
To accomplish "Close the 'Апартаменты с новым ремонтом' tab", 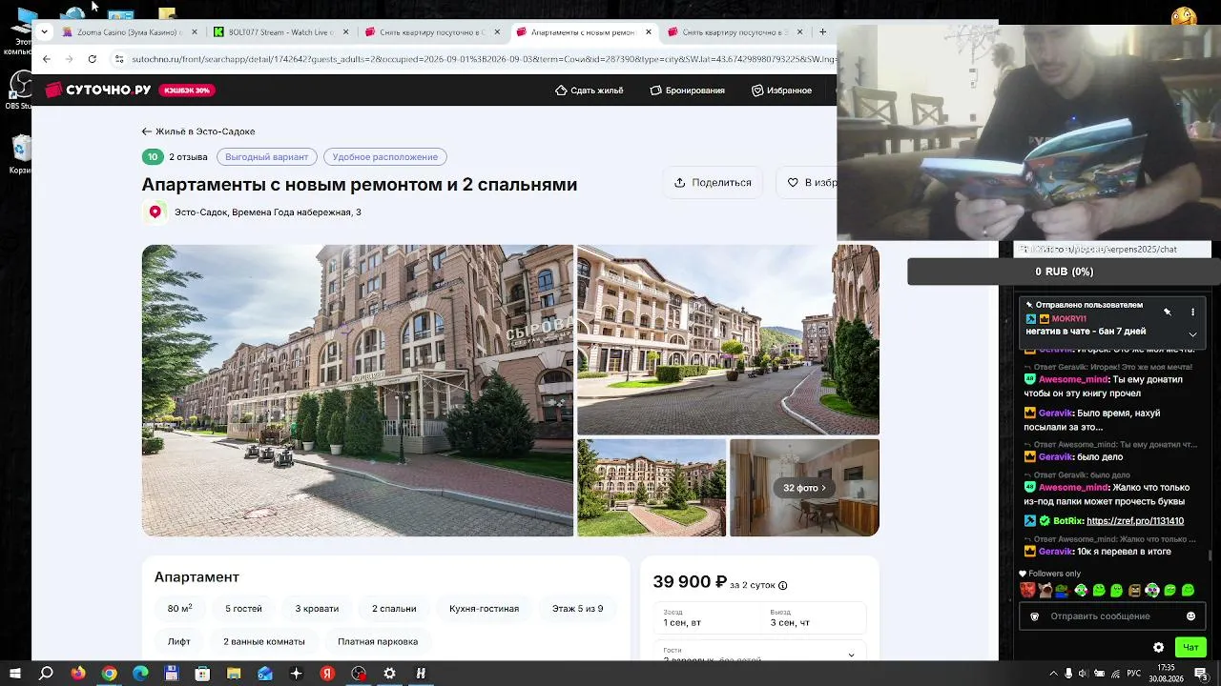I will 649,32.
